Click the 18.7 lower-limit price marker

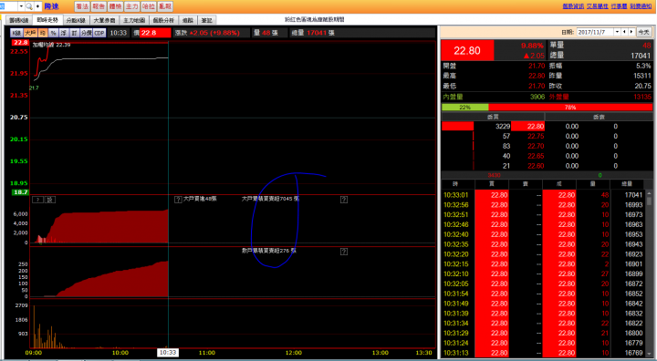tap(20, 192)
